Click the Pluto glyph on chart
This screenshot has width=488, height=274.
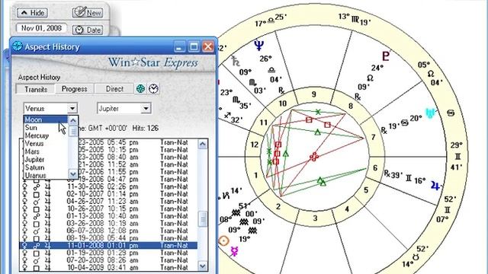pos(386,56)
